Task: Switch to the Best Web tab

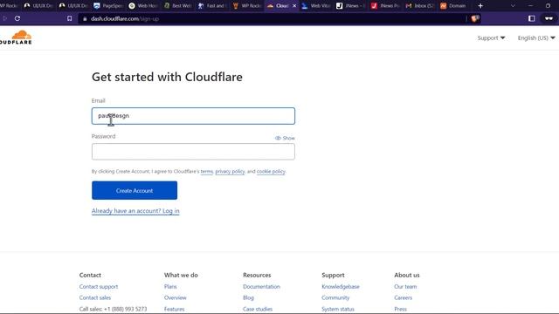Action: click(x=178, y=6)
